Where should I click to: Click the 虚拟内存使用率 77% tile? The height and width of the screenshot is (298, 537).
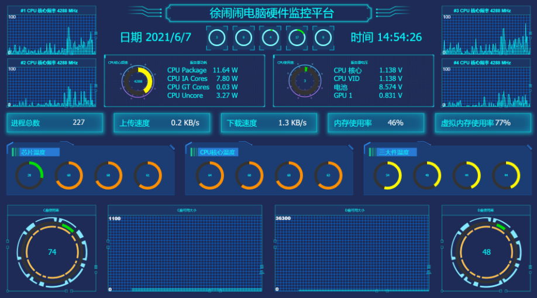(x=483, y=122)
